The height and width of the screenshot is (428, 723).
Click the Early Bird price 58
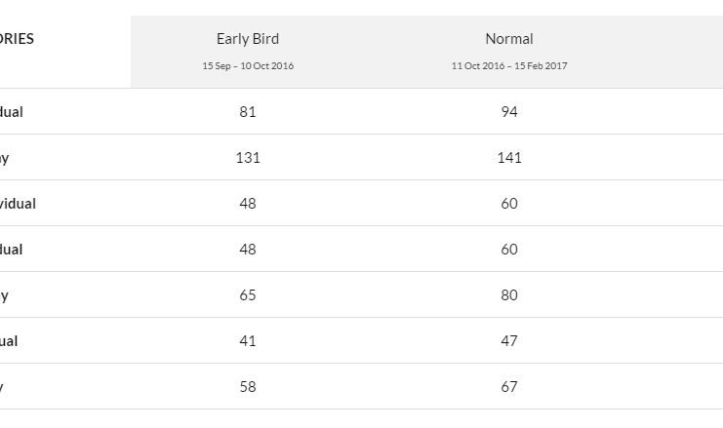click(248, 387)
